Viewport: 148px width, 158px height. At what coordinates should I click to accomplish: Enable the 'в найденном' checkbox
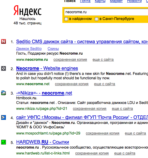[66, 19]
